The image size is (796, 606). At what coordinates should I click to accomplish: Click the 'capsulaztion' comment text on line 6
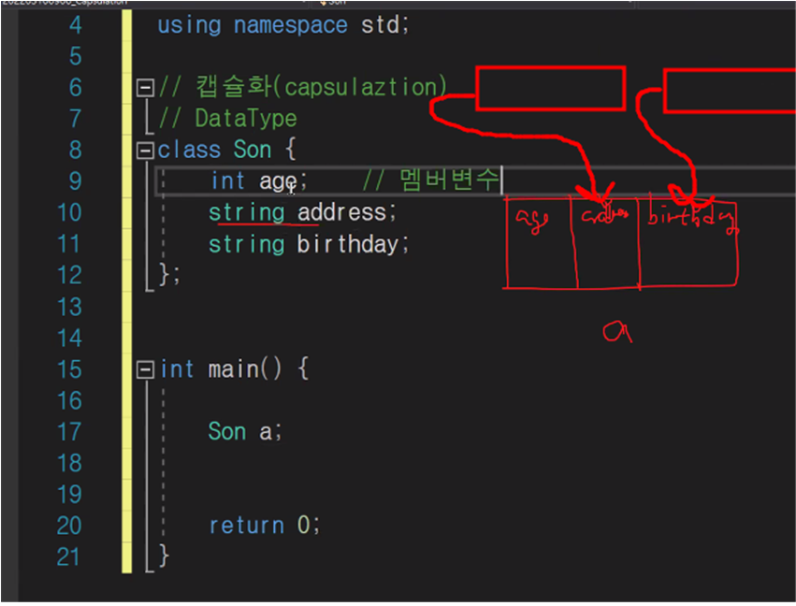coord(360,87)
